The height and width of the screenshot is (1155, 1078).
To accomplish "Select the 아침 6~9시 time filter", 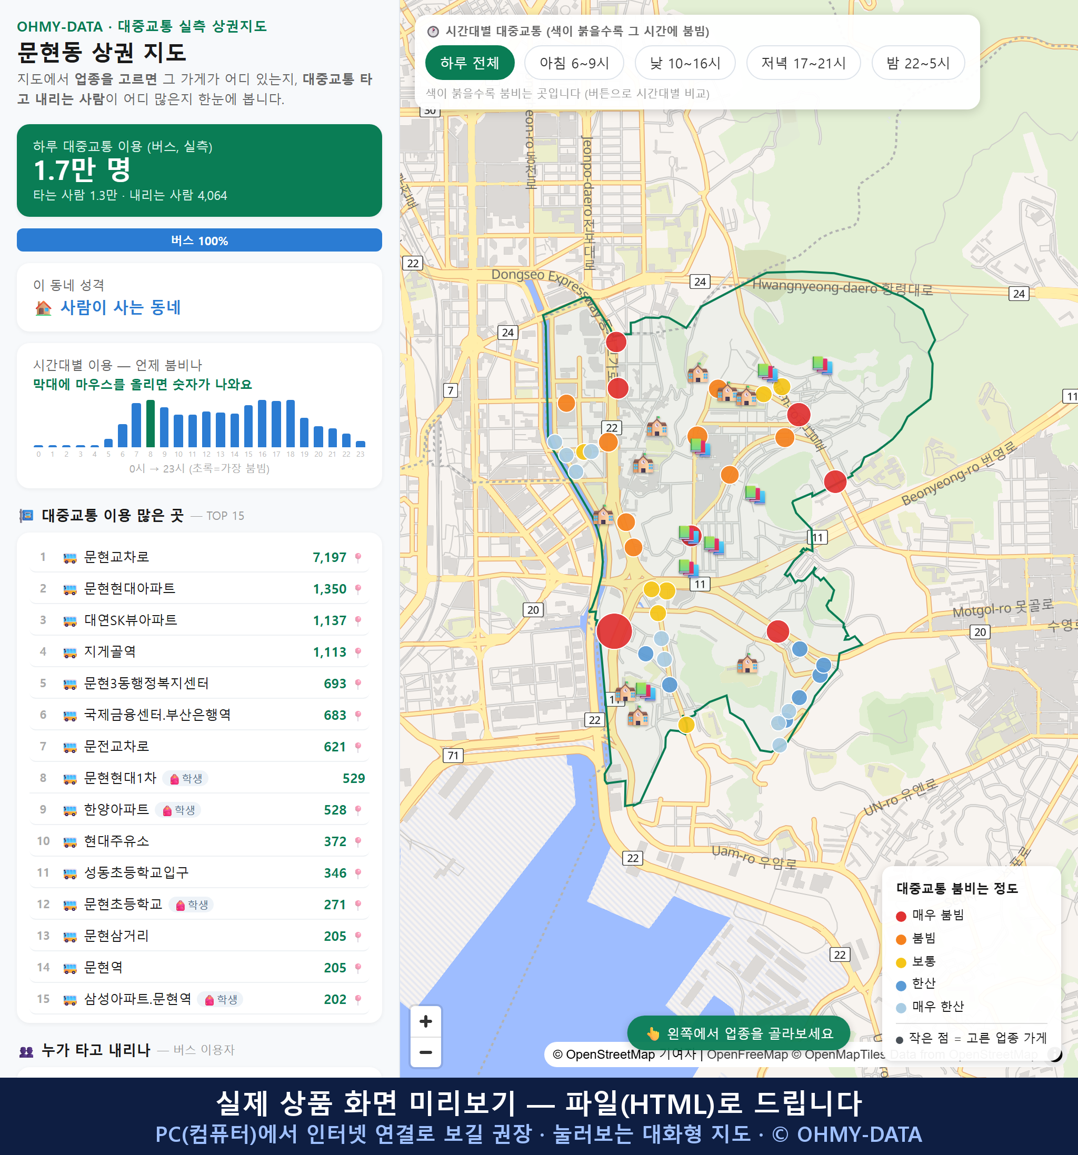I will 574,63.
